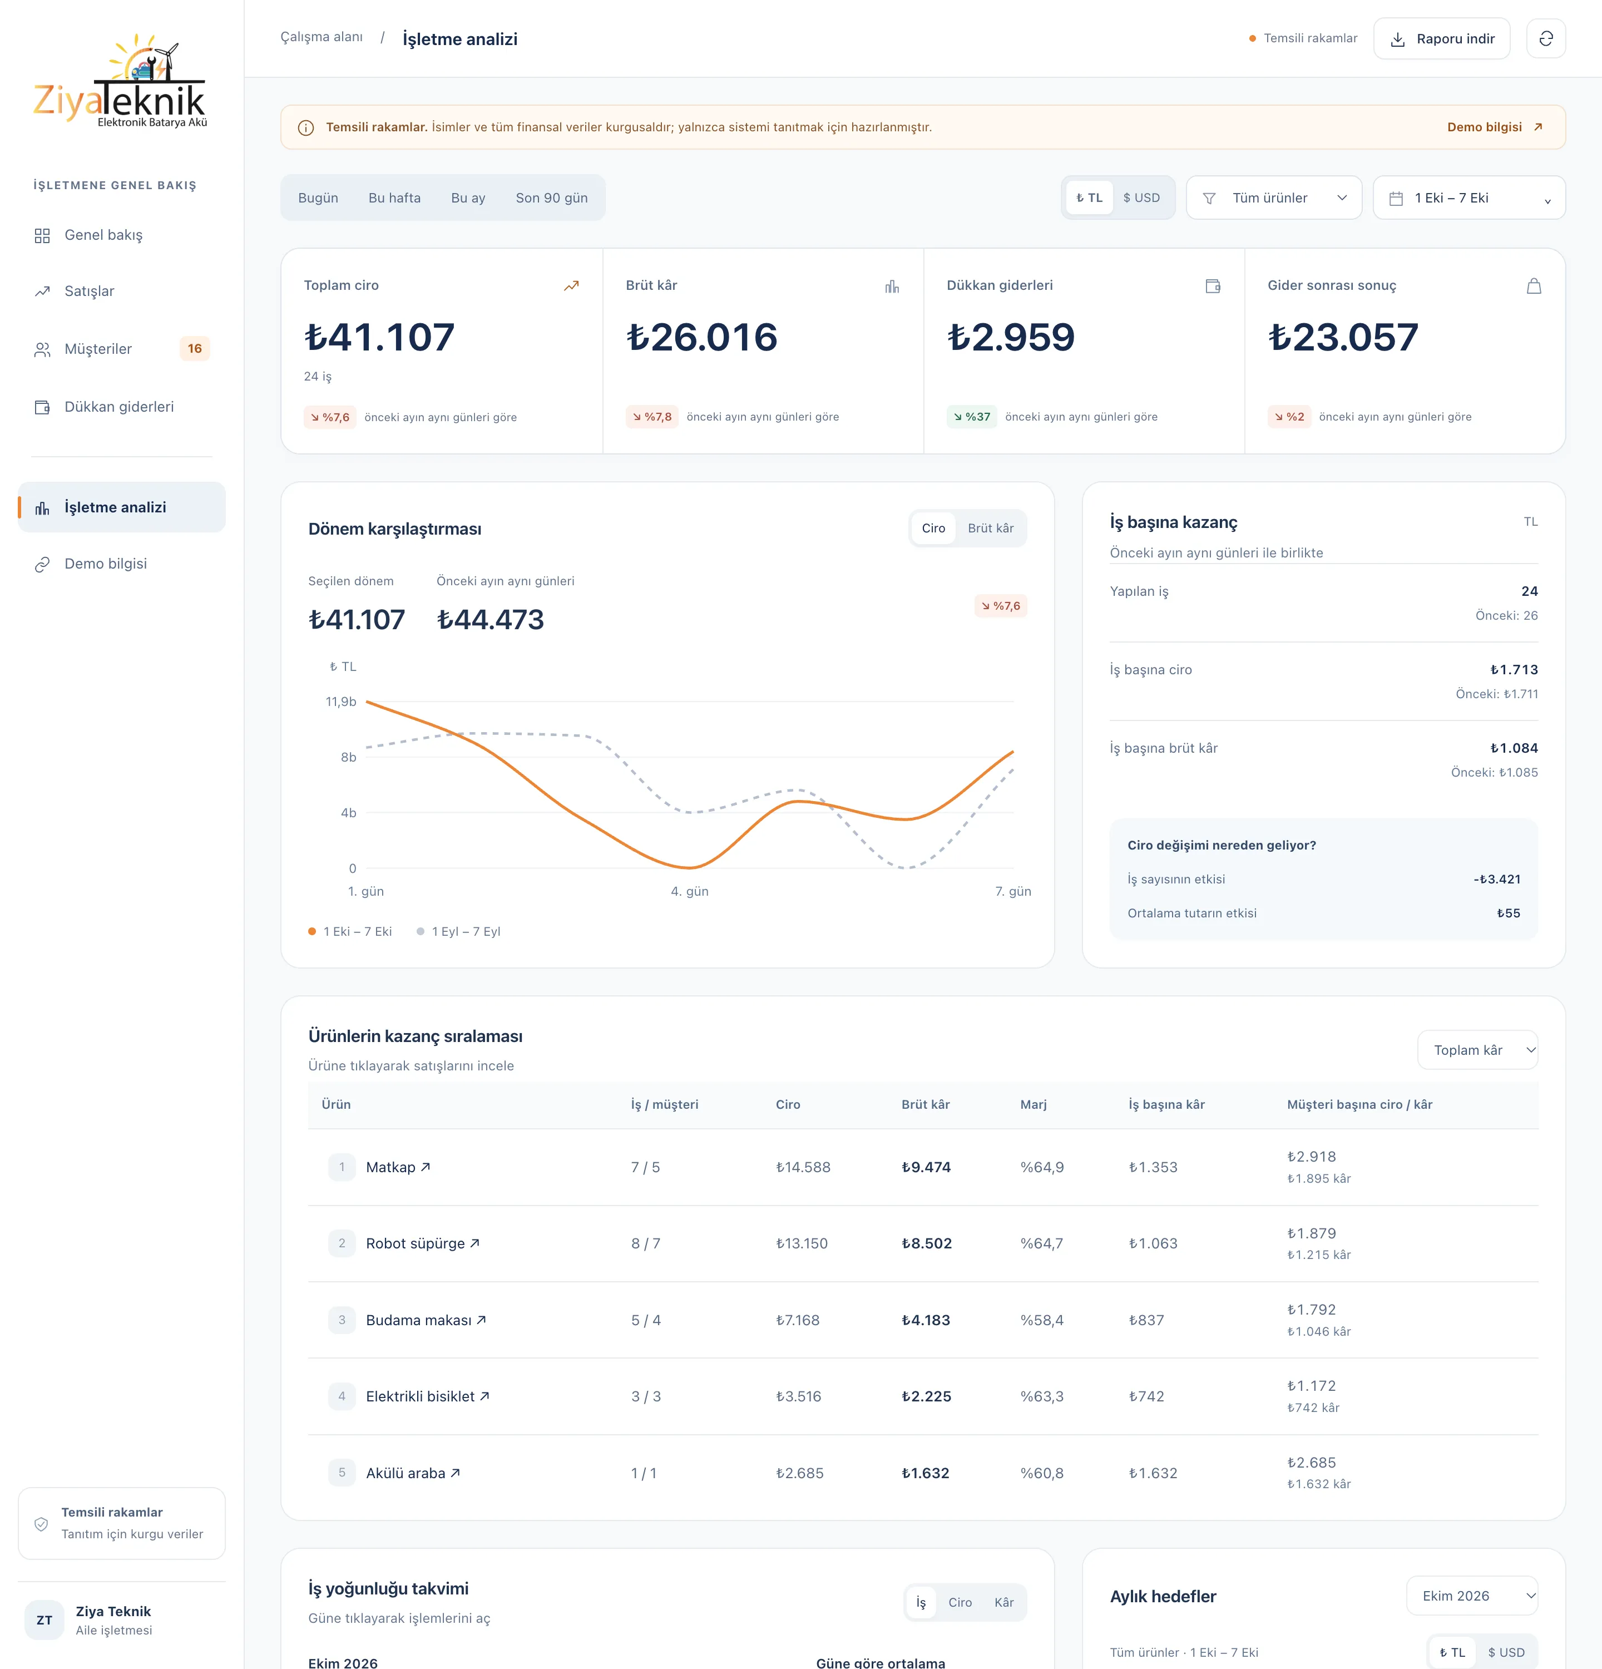1602x1669 pixels.
Task: Open the Robot süpürge product link
Action: (423, 1243)
